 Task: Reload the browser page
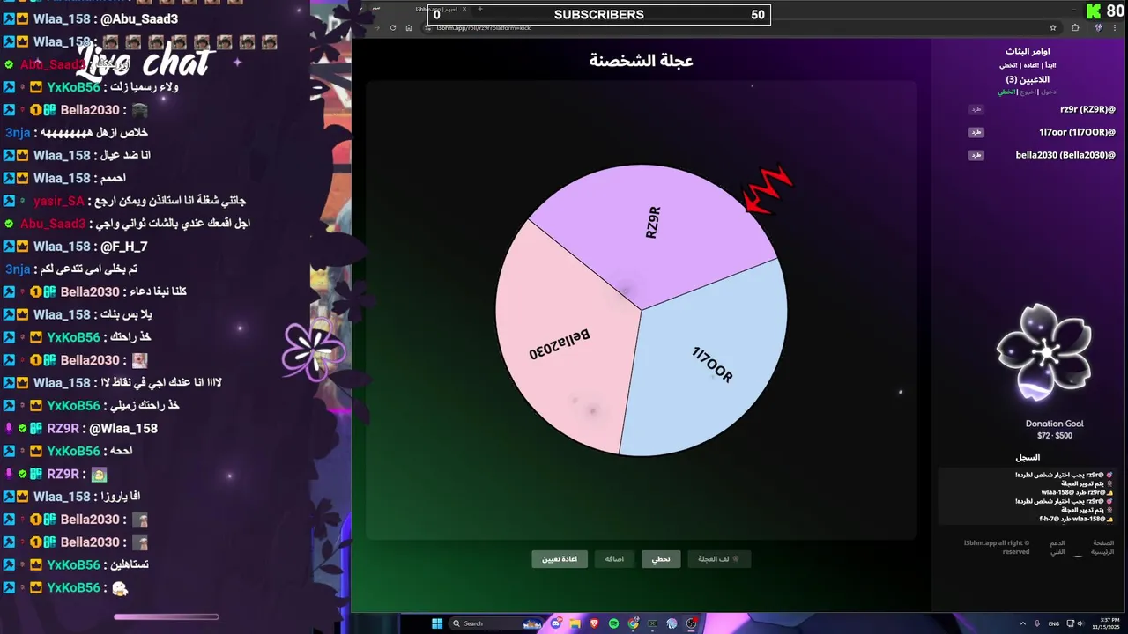tap(393, 27)
